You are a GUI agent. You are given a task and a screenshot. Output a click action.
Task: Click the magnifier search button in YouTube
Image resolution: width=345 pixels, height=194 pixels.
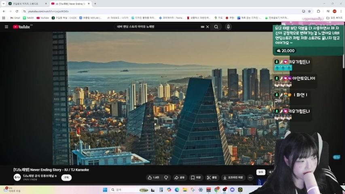tap(216, 27)
